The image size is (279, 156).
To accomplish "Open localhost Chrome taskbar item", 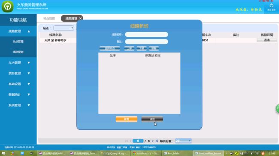I will (146, 153).
